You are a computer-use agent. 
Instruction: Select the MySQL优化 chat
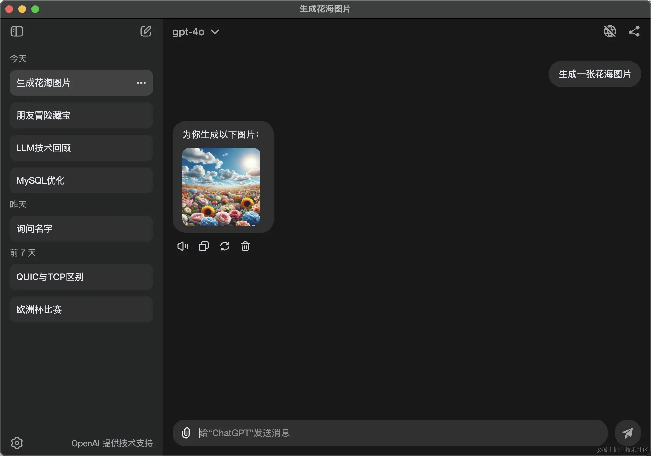click(81, 180)
